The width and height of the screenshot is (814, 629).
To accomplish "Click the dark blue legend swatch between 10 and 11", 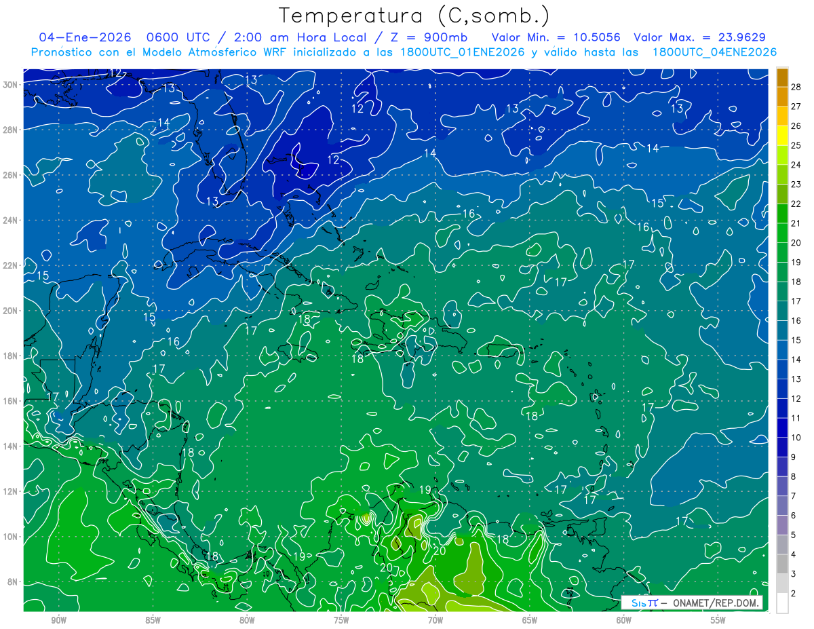I will coord(783,427).
